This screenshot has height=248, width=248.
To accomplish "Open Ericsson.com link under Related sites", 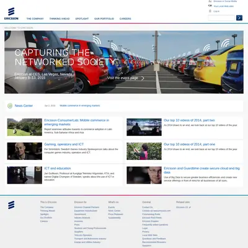I will (182, 207).
